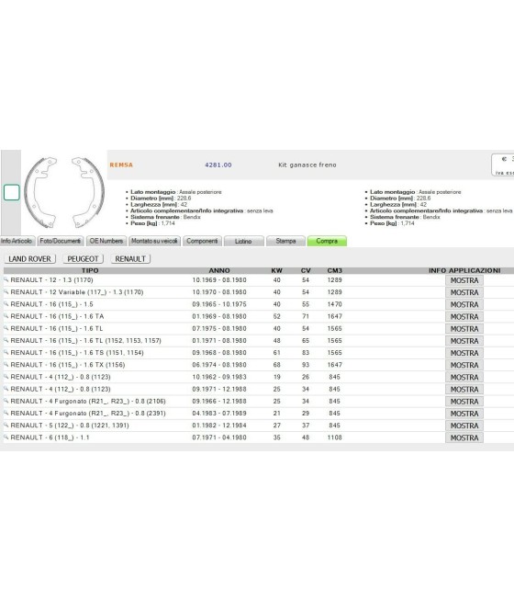514x602 pixels.
Task: Click magnifier icon for Renault 4 Furgonato (2106)
Action: coord(6,401)
